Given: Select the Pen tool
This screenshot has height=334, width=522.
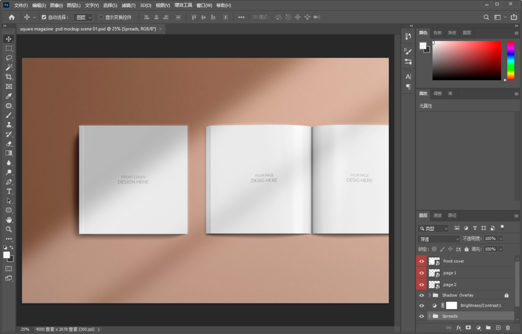Looking at the screenshot, I should (9, 182).
